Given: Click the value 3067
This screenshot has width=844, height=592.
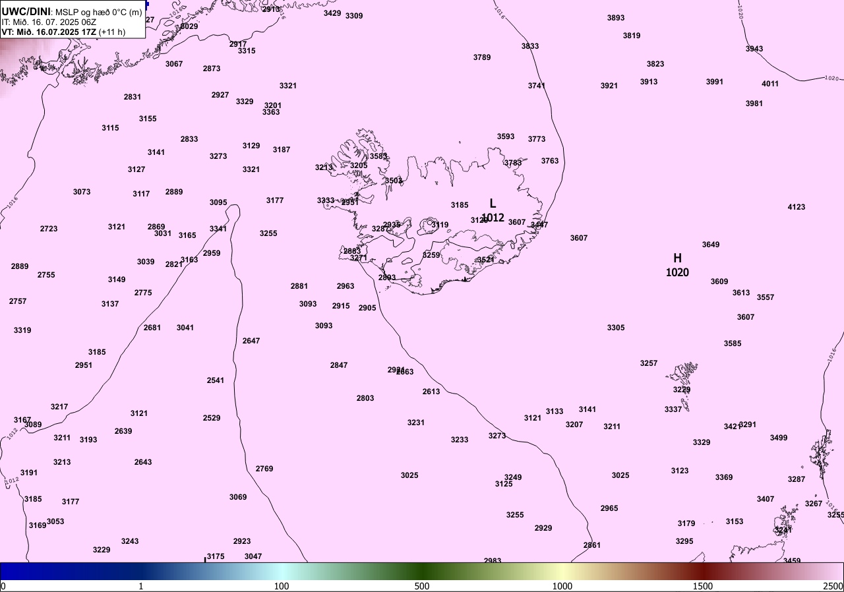Looking at the screenshot, I should point(174,64).
